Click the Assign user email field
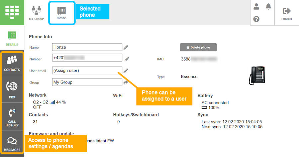The height and width of the screenshot is (157, 299). coord(85,71)
